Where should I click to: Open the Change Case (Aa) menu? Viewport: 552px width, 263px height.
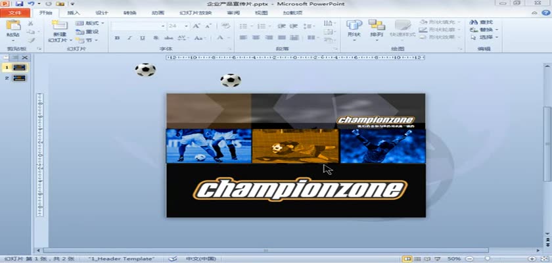(x=199, y=38)
